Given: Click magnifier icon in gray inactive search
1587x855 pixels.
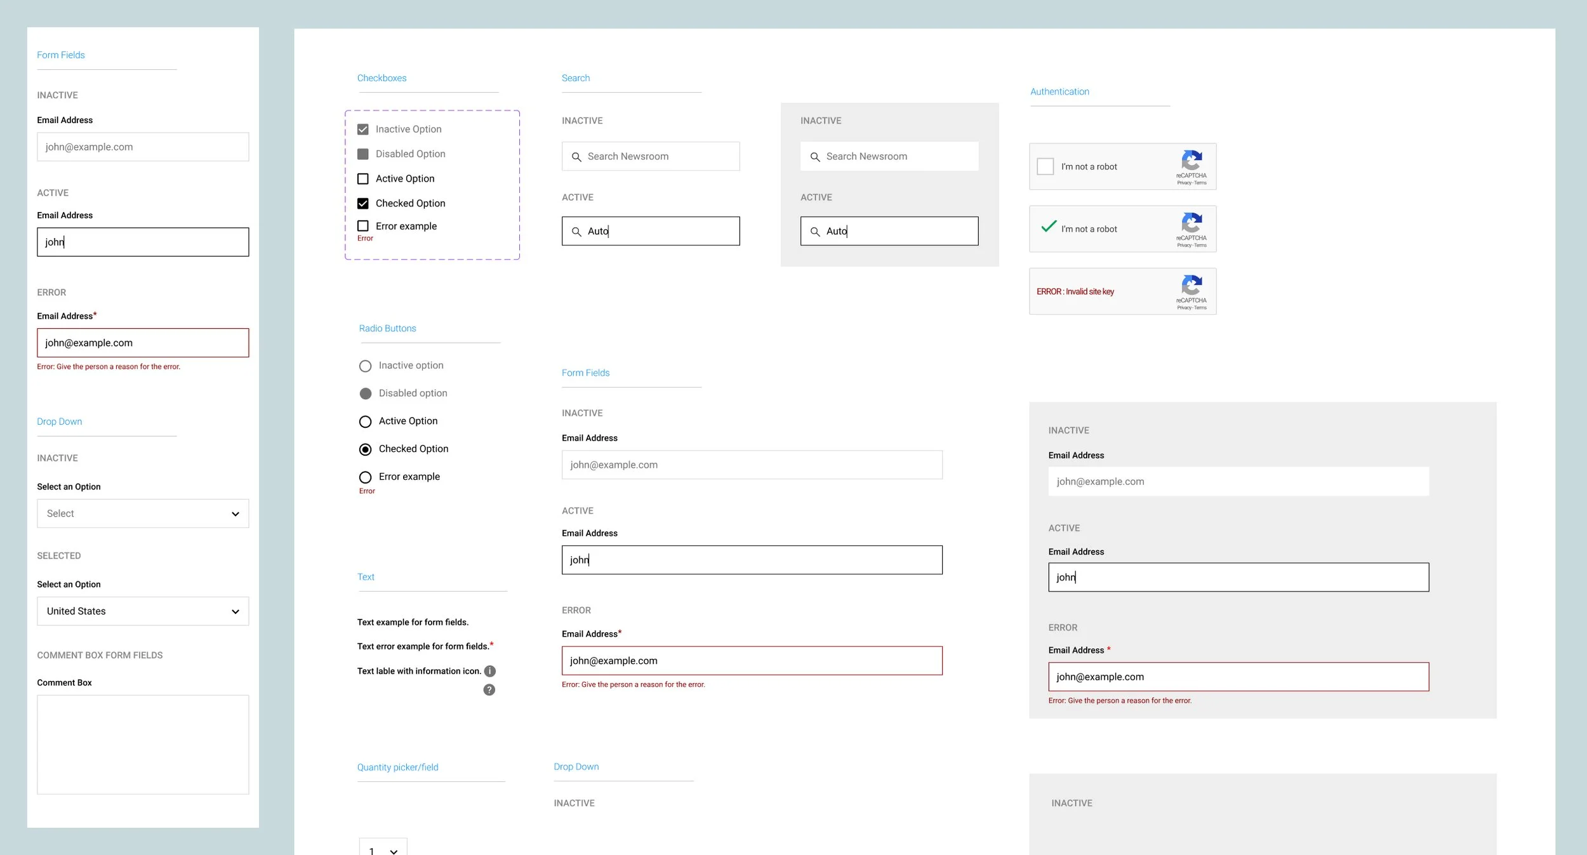Looking at the screenshot, I should pyautogui.click(x=815, y=157).
